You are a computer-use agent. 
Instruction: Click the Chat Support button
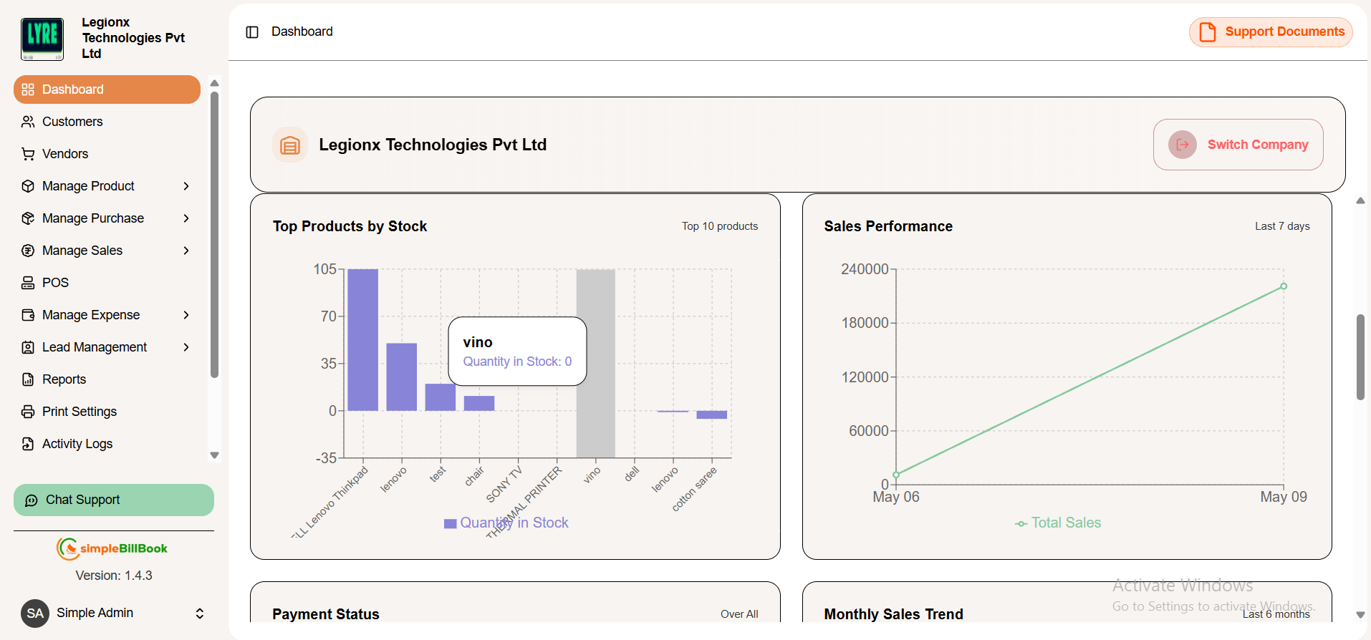114,500
